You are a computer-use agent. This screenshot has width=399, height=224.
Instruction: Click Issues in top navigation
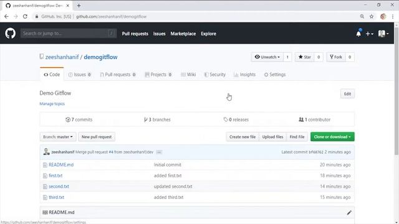(160, 34)
